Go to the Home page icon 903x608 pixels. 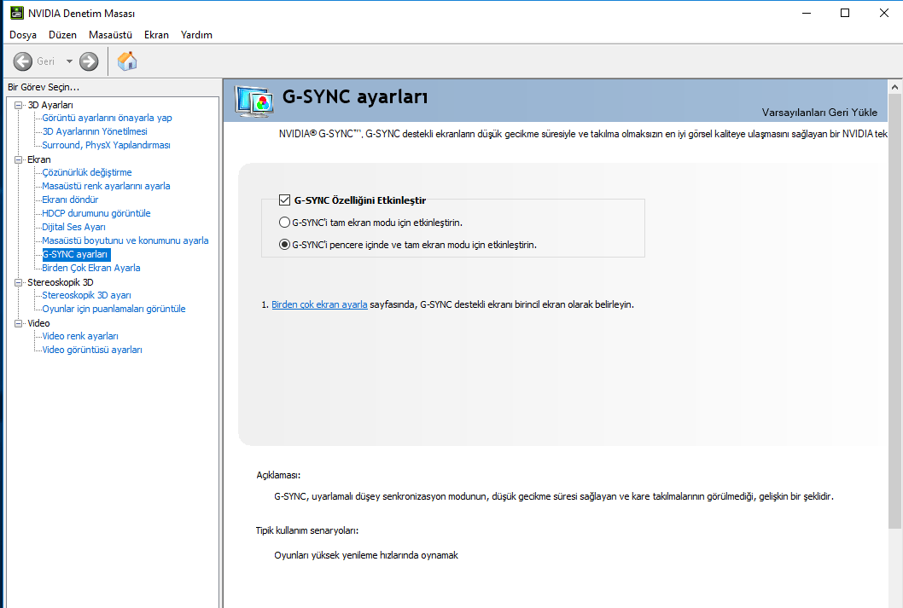[x=127, y=61]
